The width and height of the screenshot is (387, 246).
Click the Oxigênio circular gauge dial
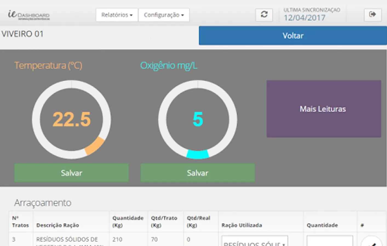click(x=198, y=119)
